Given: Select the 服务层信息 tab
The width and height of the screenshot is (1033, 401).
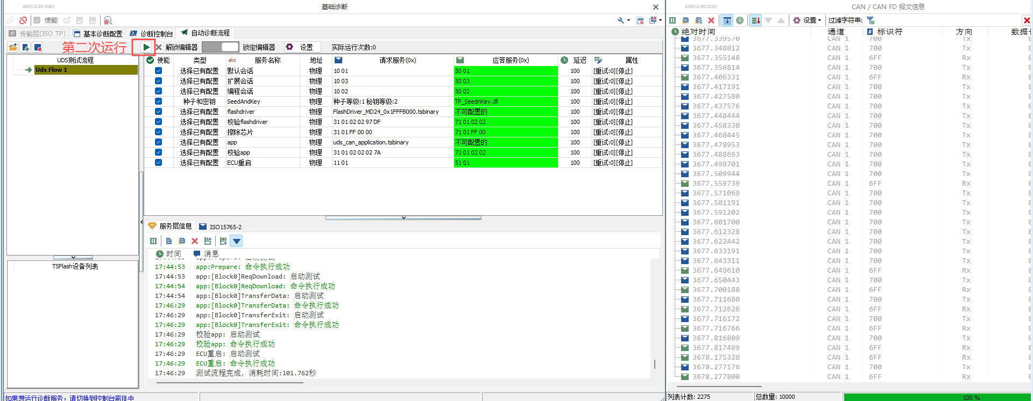Looking at the screenshot, I should [170, 227].
